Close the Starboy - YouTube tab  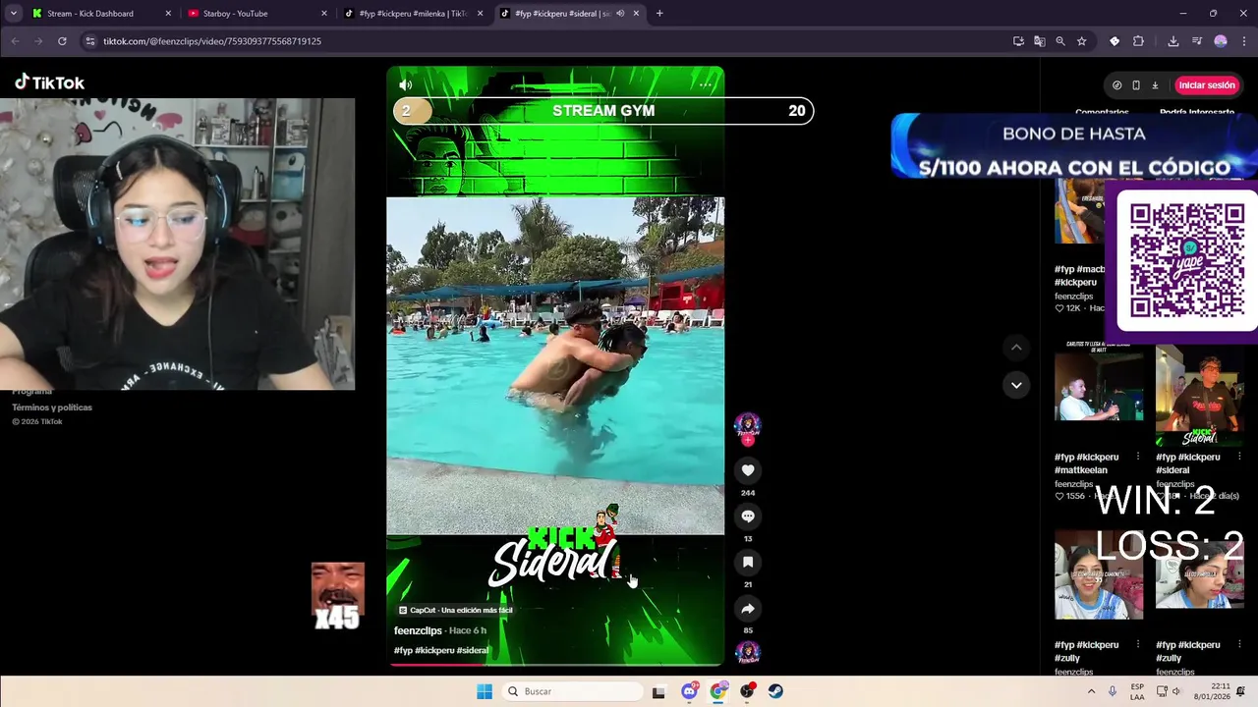point(324,14)
